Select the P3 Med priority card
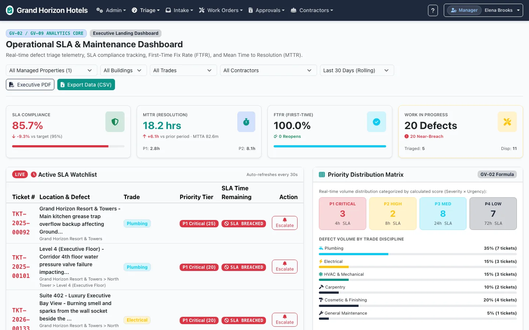This screenshot has height=330, width=529. [443, 214]
